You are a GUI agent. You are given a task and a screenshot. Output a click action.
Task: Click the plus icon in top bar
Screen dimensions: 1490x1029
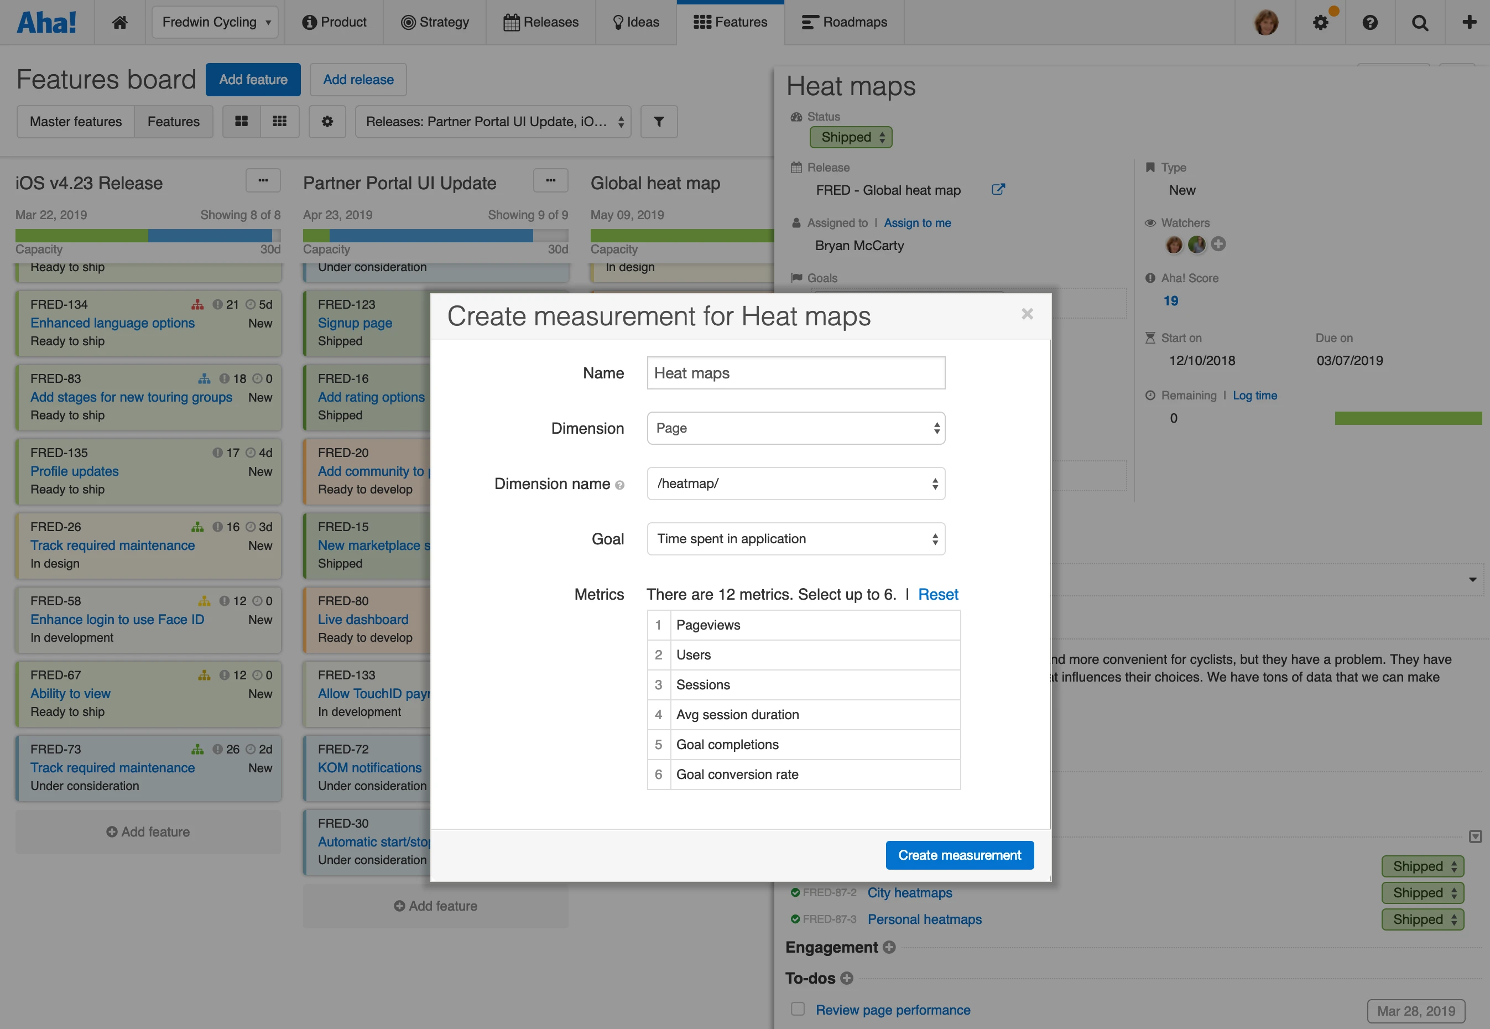click(1469, 23)
